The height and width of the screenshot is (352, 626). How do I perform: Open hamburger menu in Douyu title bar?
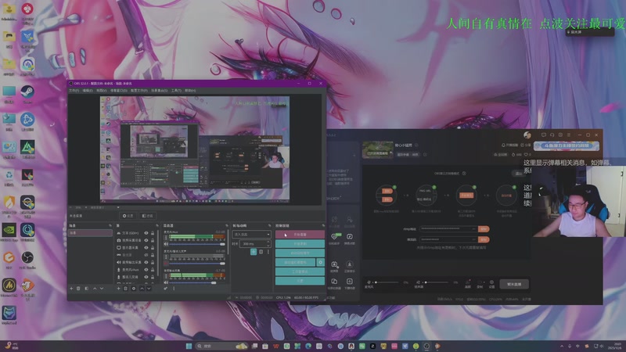tap(569, 135)
